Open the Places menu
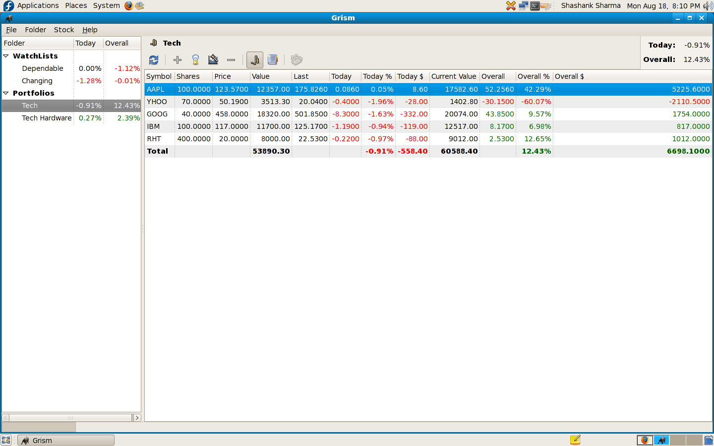 (x=76, y=5)
